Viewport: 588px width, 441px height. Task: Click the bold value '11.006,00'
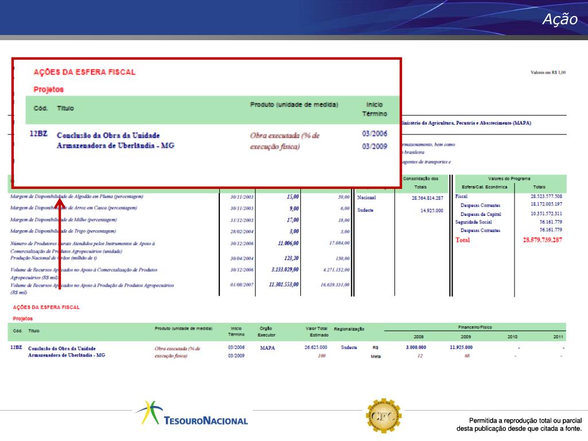[x=288, y=243]
